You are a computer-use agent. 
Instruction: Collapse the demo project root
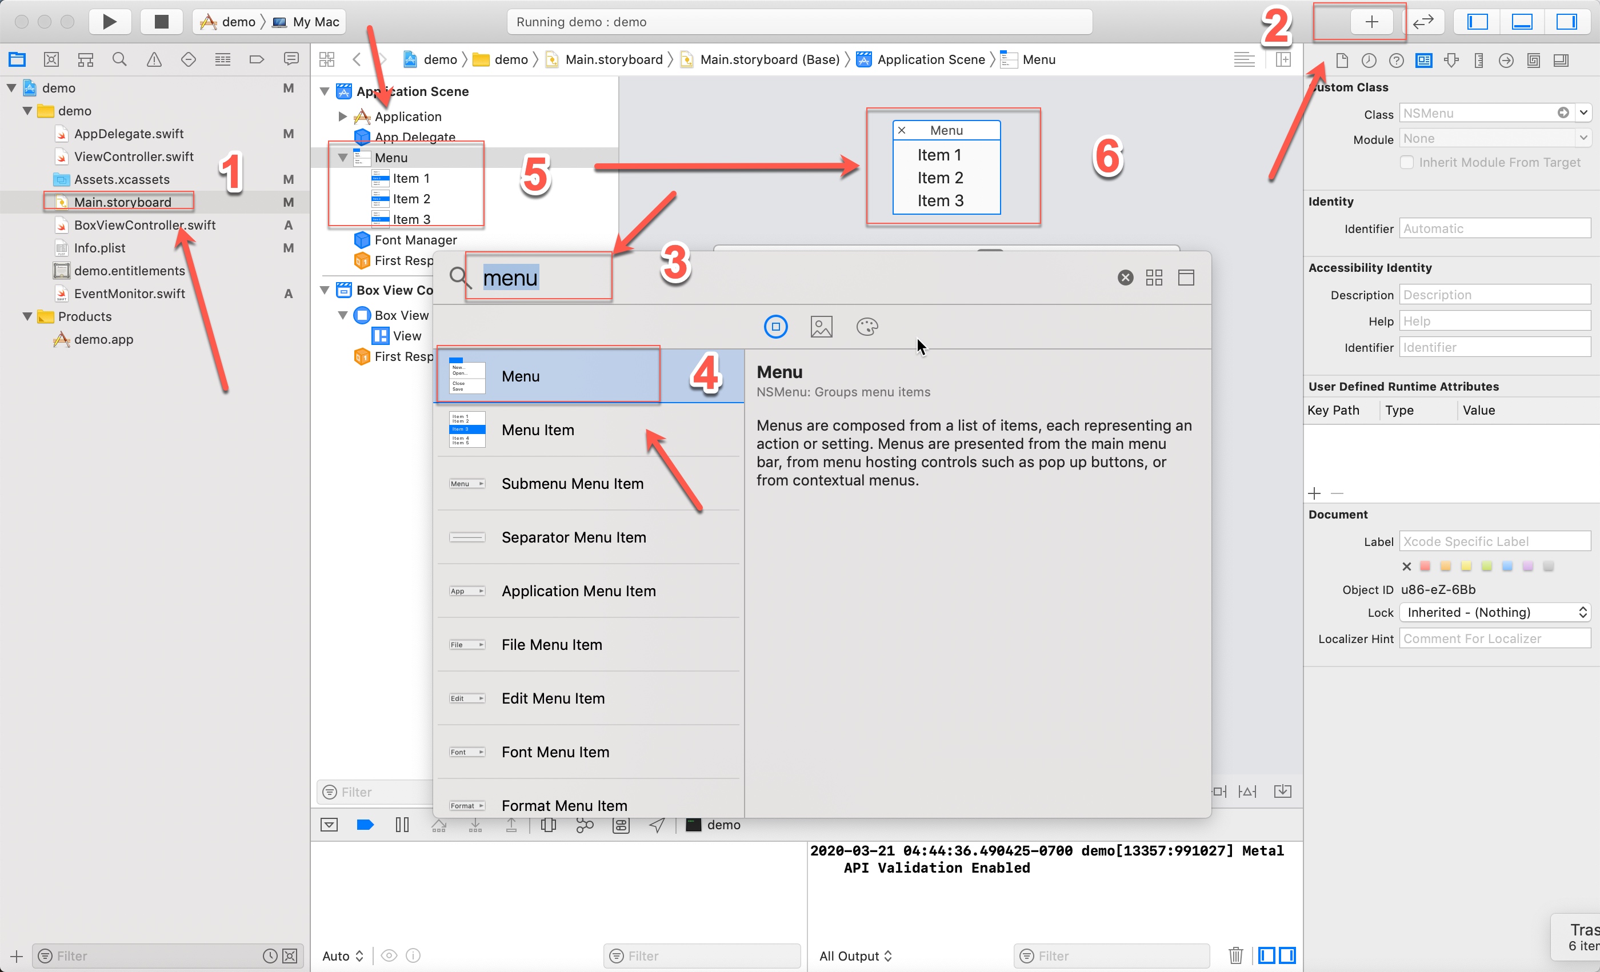pyautogui.click(x=11, y=87)
